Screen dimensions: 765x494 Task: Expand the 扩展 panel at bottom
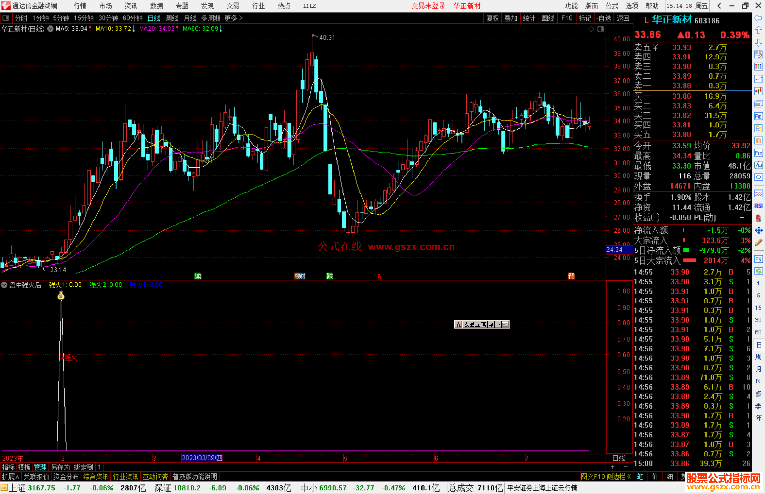[x=10, y=477]
